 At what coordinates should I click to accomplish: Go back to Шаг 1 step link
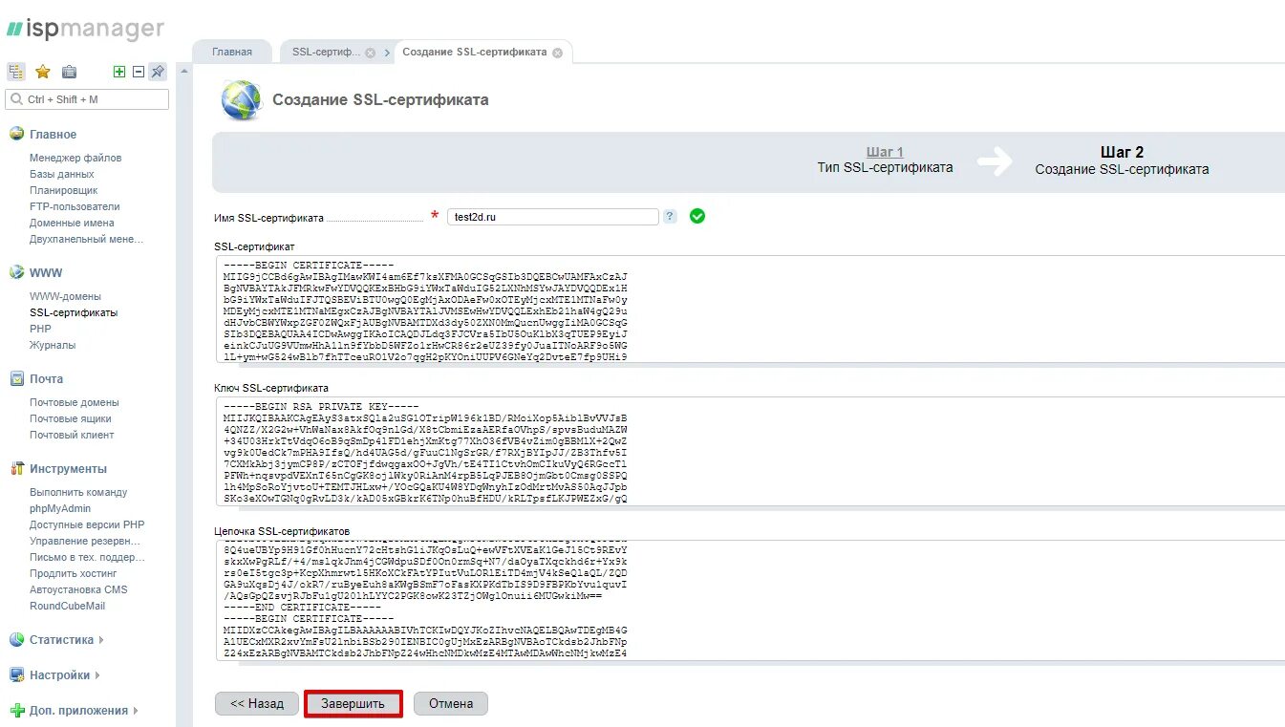coord(885,152)
